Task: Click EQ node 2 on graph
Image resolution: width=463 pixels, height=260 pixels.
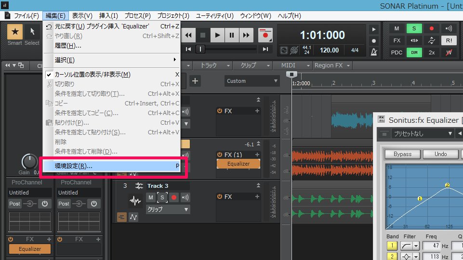Action: [x=448, y=185]
